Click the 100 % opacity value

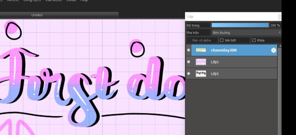point(275,25)
